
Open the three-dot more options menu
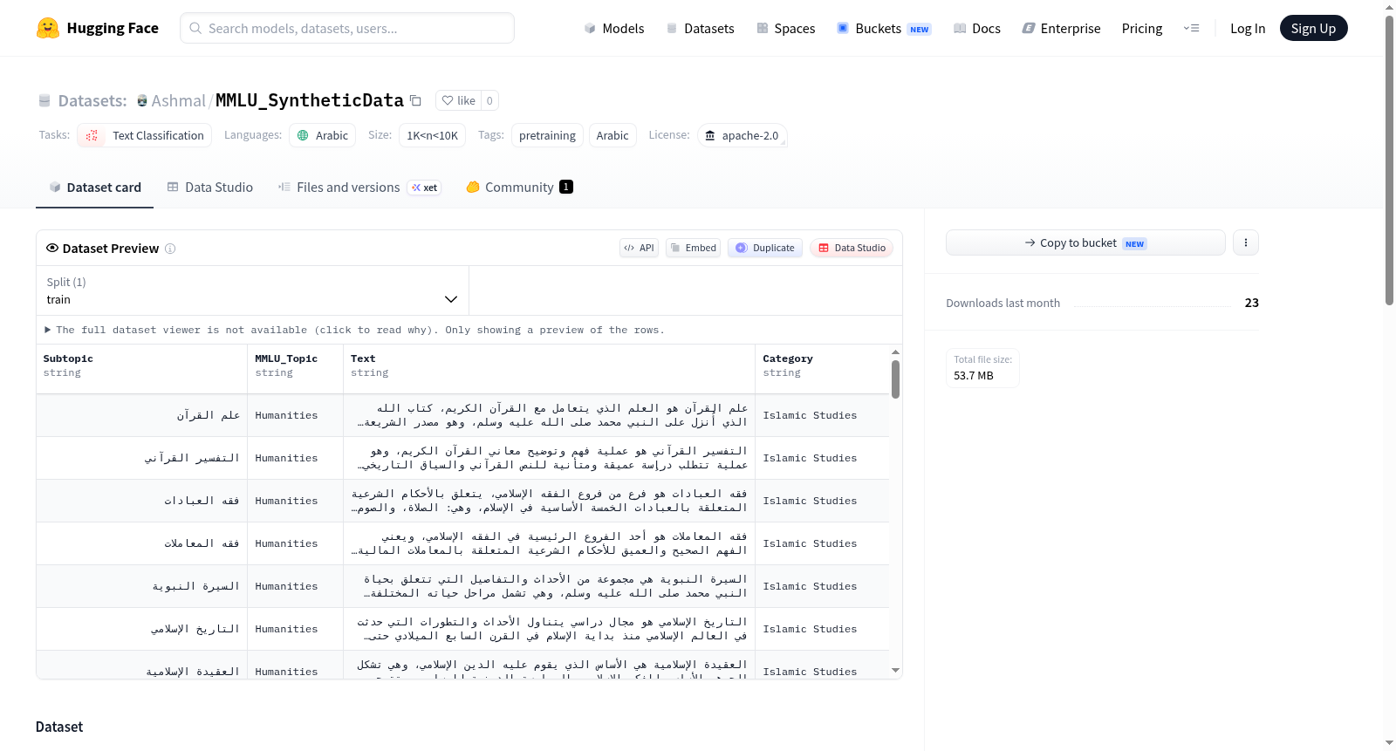1246,242
